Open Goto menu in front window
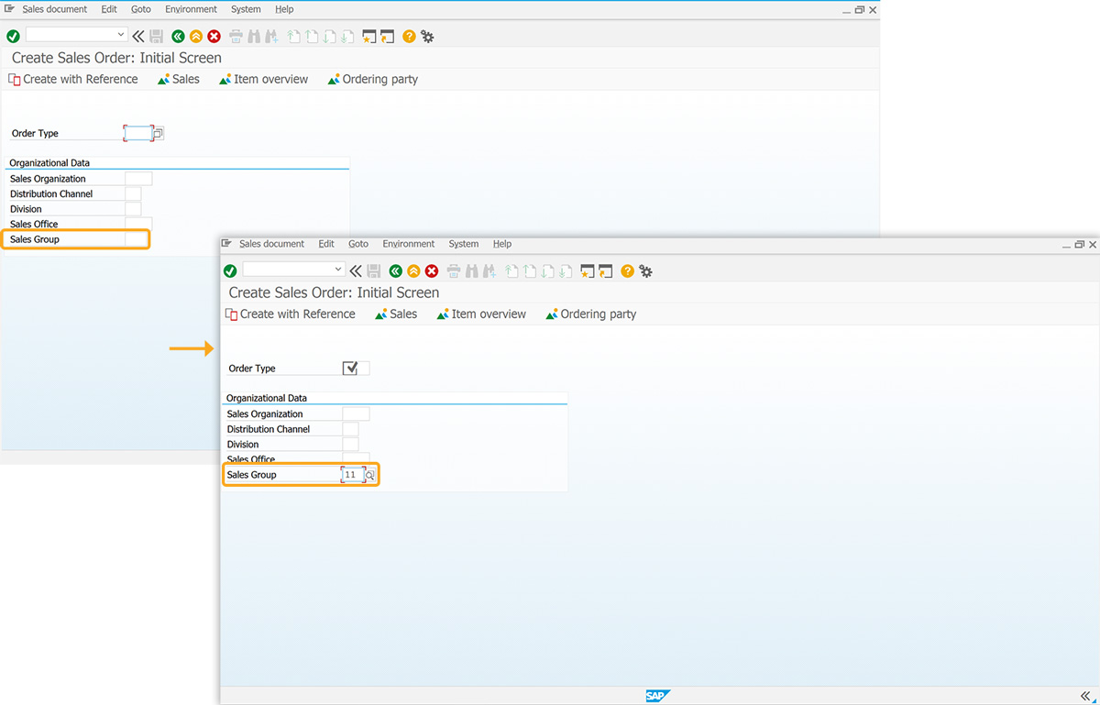Image resolution: width=1100 pixels, height=705 pixels. (358, 244)
